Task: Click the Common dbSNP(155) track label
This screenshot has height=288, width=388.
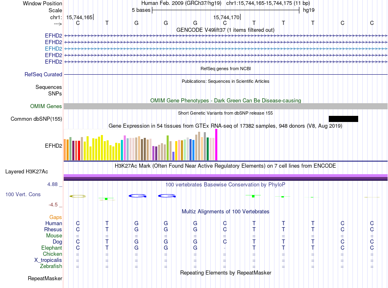Action: [x=36, y=119]
